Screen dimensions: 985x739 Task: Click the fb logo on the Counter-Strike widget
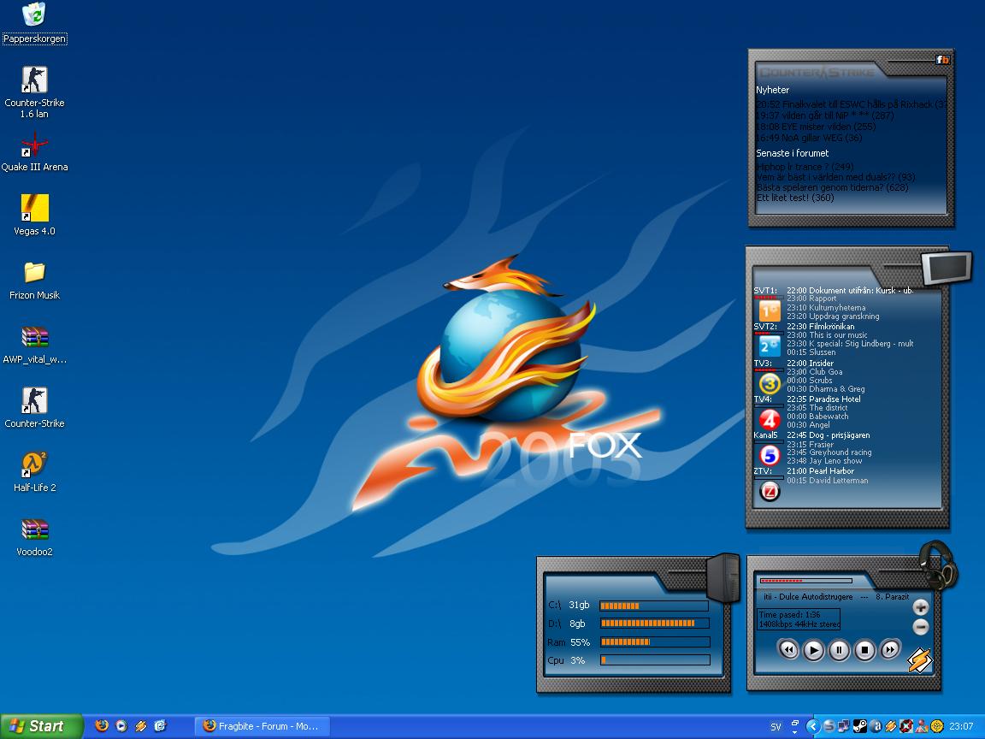[942, 60]
